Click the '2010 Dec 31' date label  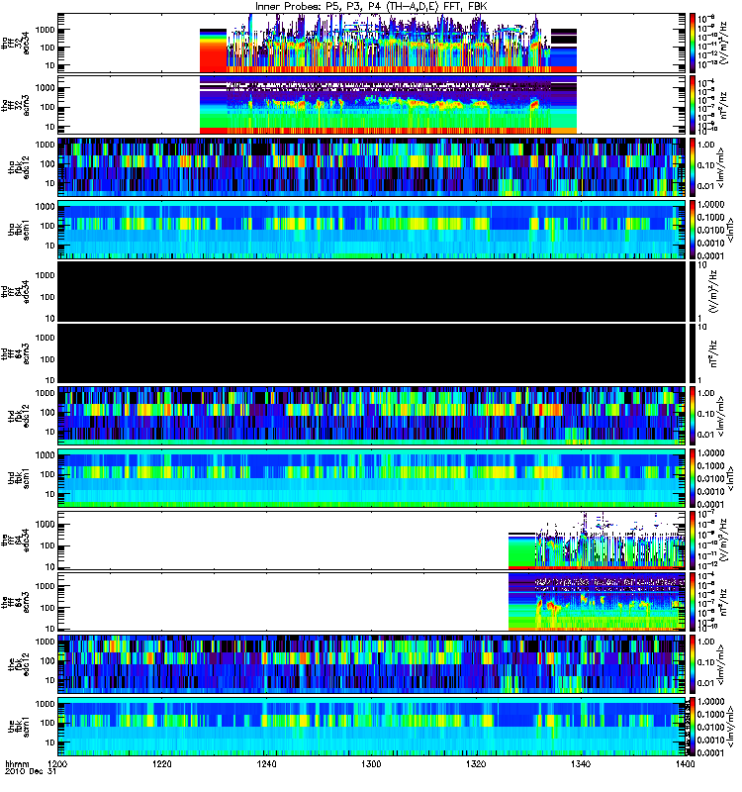tap(31, 772)
